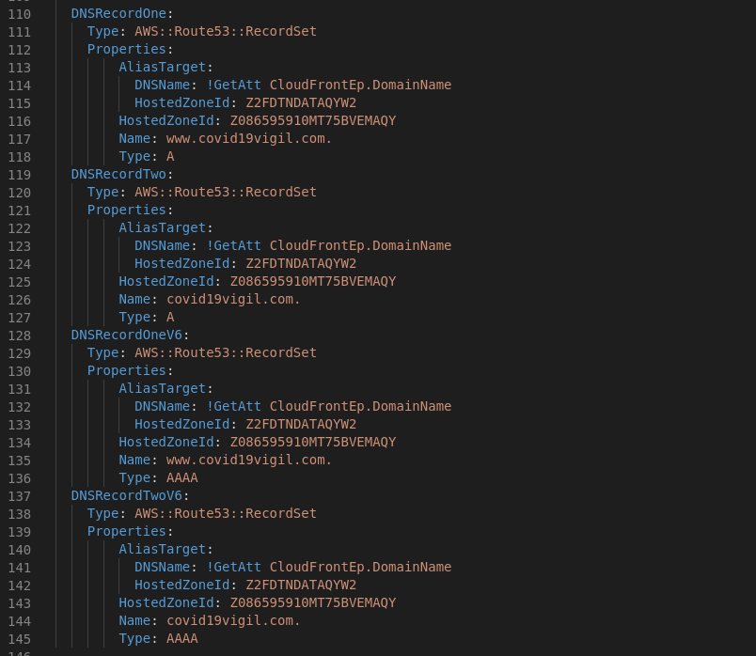The height and width of the screenshot is (656, 756).
Task: Select line number 137 in gutter
Action: [20, 496]
